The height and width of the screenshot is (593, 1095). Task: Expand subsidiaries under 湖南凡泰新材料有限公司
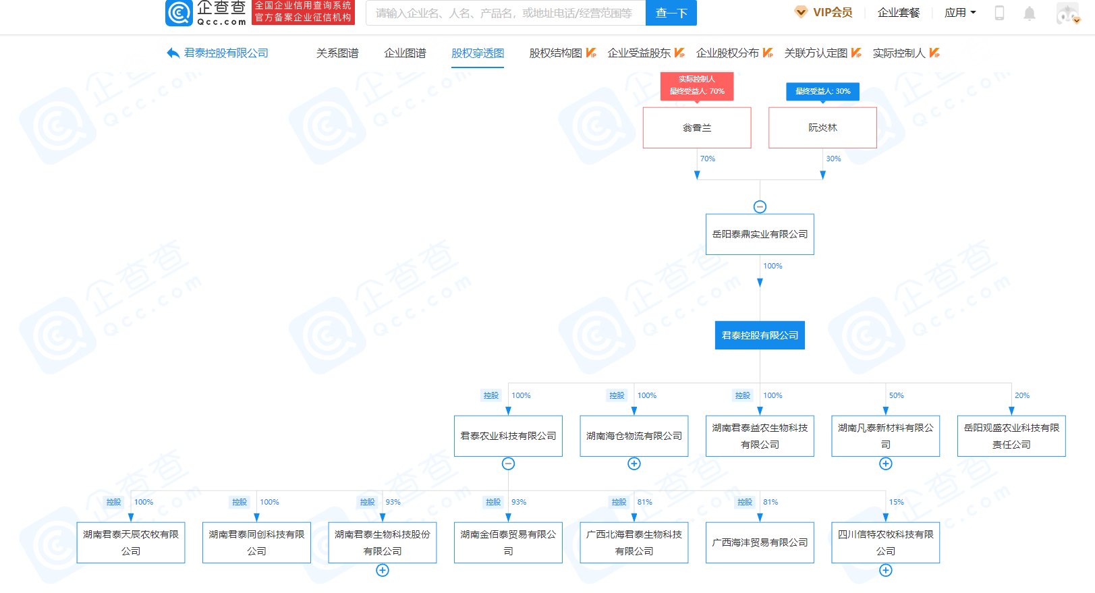tap(886, 463)
